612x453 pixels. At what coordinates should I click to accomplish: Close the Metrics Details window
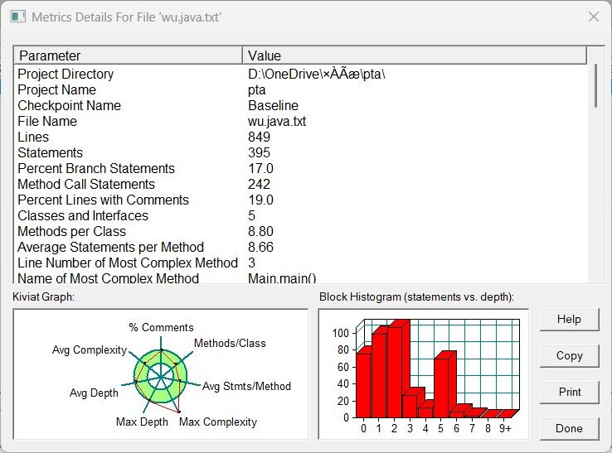click(x=593, y=17)
